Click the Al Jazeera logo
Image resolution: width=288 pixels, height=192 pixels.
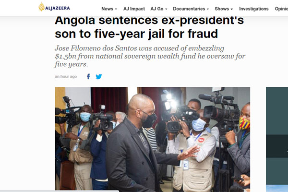click(54, 7)
